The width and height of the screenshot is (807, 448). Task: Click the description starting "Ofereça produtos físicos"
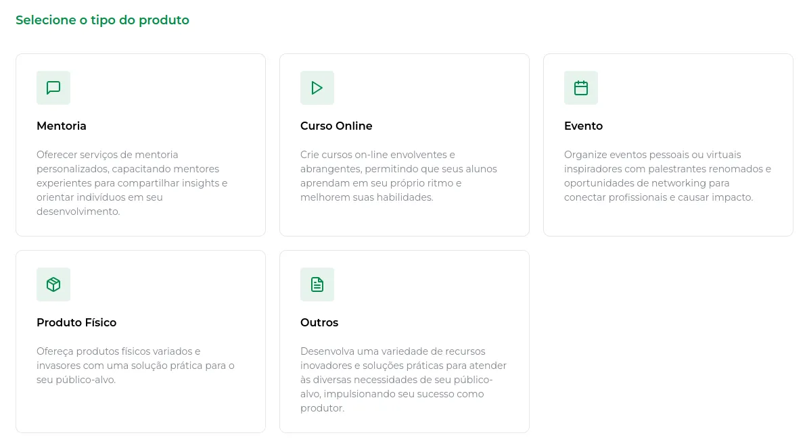click(x=135, y=366)
